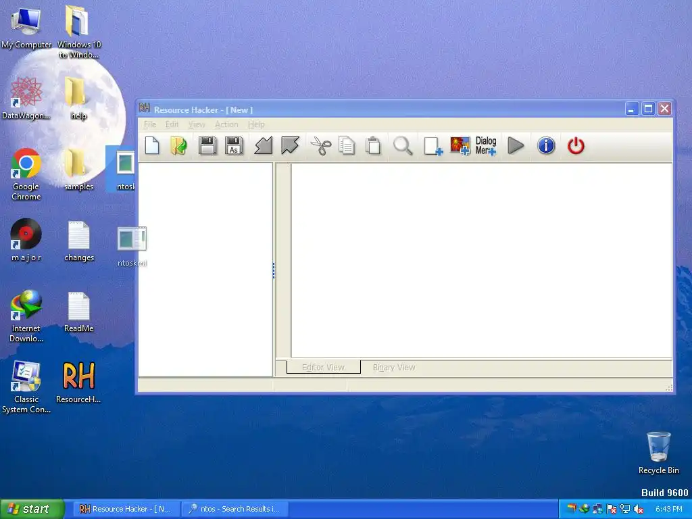692x519 pixels.
Task: Click the down-left arrow toolbar icon
Action: pyautogui.click(x=264, y=146)
